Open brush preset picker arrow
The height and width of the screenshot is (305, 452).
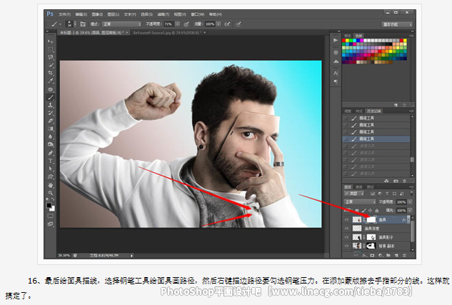(75, 24)
